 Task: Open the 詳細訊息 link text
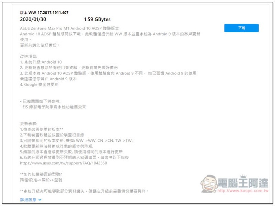tap(28, 200)
